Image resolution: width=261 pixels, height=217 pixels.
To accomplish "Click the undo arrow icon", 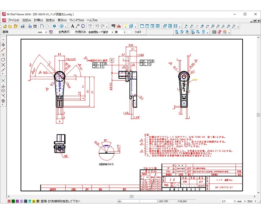I will (x=97, y=26).
